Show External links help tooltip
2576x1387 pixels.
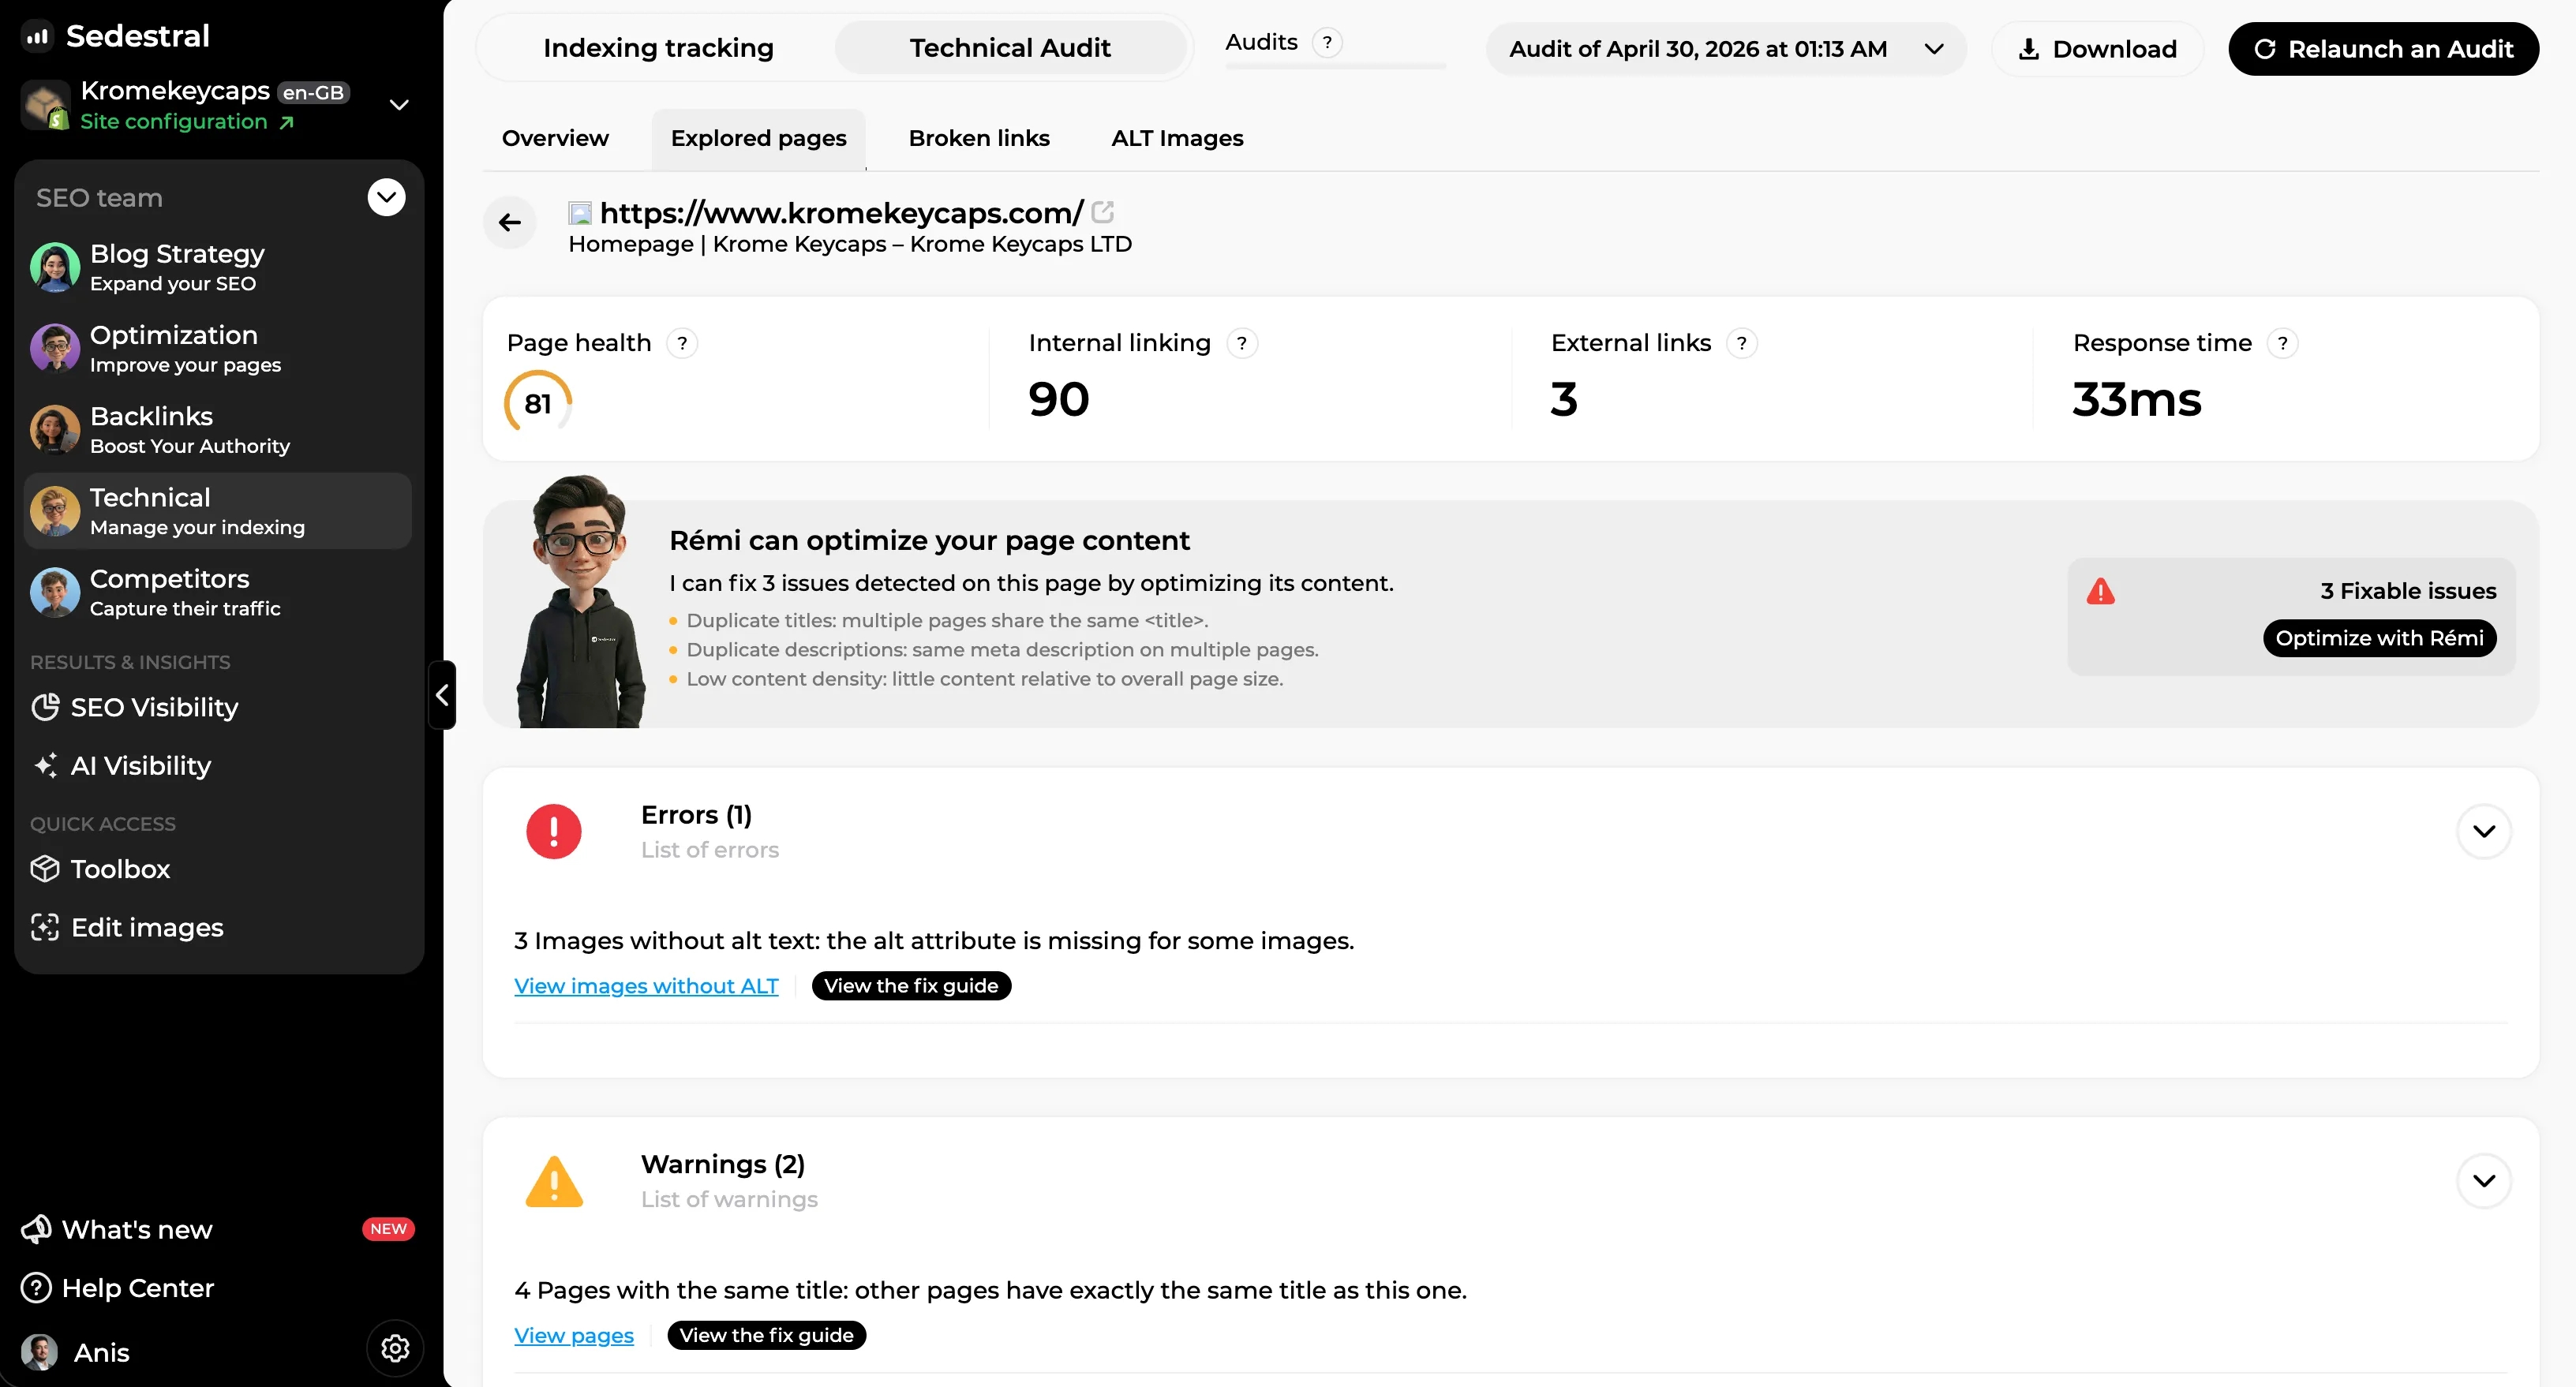[1742, 343]
